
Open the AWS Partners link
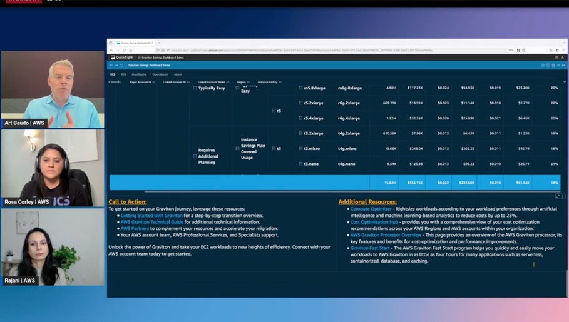[x=135, y=228]
